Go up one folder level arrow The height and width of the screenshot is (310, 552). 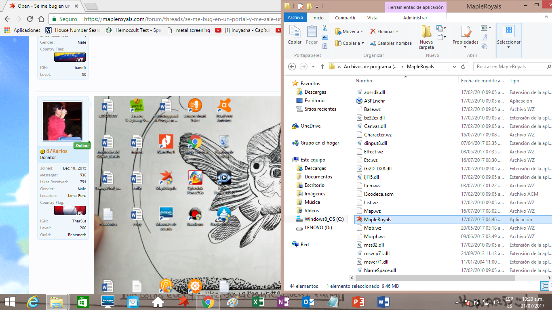pyautogui.click(x=322, y=67)
